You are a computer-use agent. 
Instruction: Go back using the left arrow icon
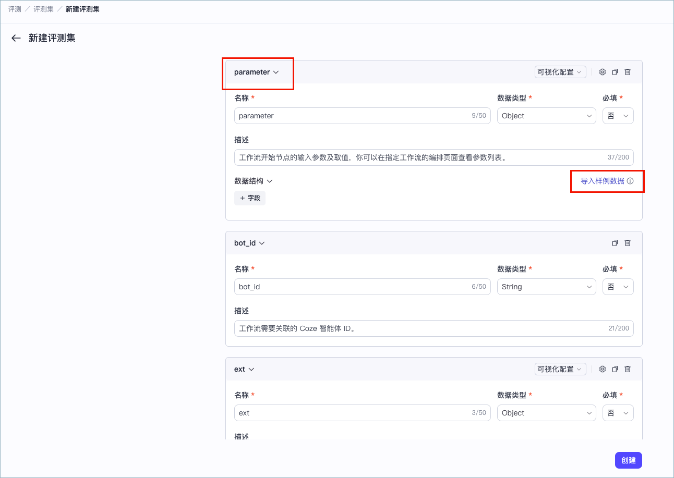(x=16, y=38)
